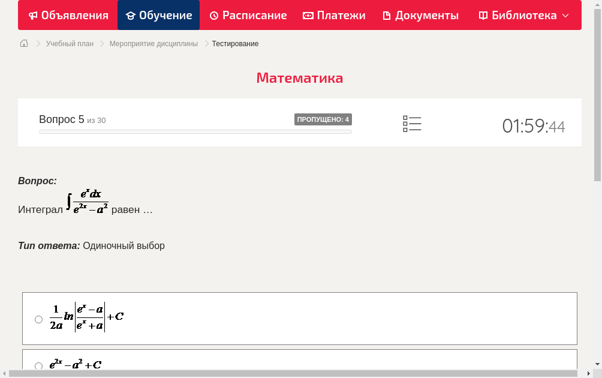Click the Мероприятие дисциплины breadcrumb link
This screenshot has height=378, width=602.
click(x=153, y=43)
